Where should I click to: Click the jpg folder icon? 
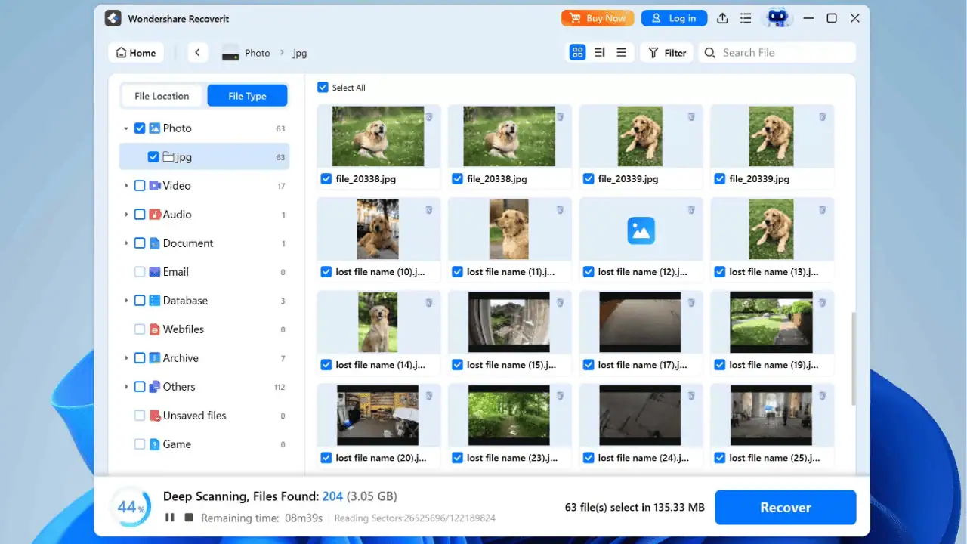(x=168, y=157)
